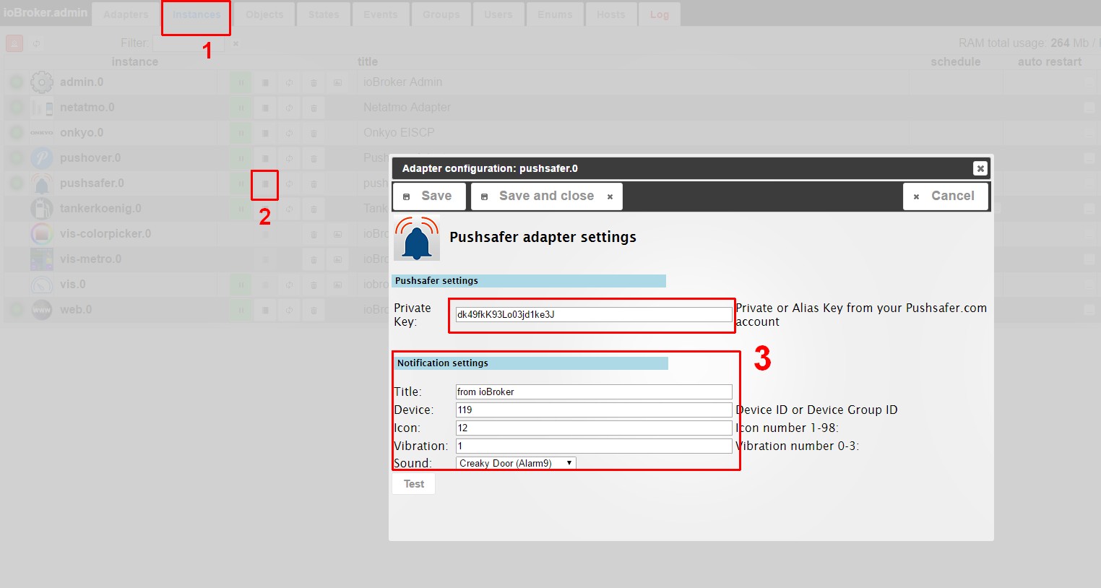Pause the vis.0 instance
This screenshot has height=588, width=1101.
point(241,285)
